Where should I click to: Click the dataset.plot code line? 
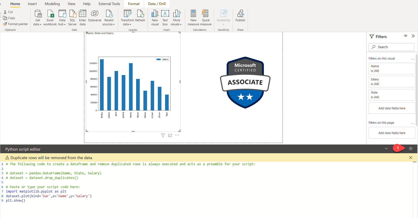pyautogui.click(x=49, y=196)
